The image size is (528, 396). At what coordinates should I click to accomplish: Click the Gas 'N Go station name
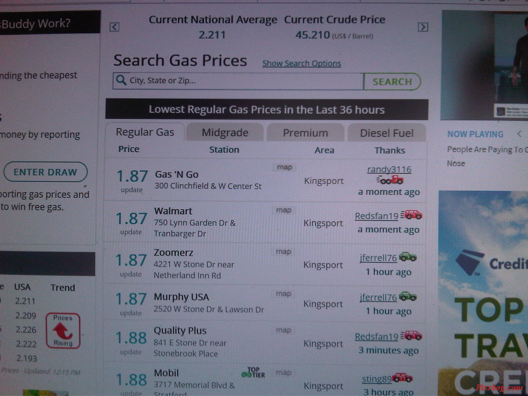pos(177,175)
